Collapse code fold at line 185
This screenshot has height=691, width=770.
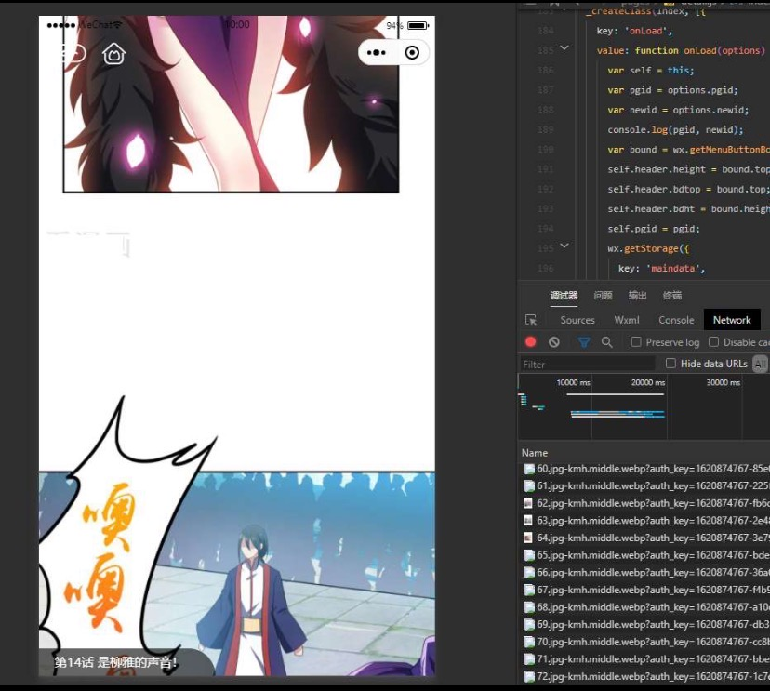tap(564, 47)
